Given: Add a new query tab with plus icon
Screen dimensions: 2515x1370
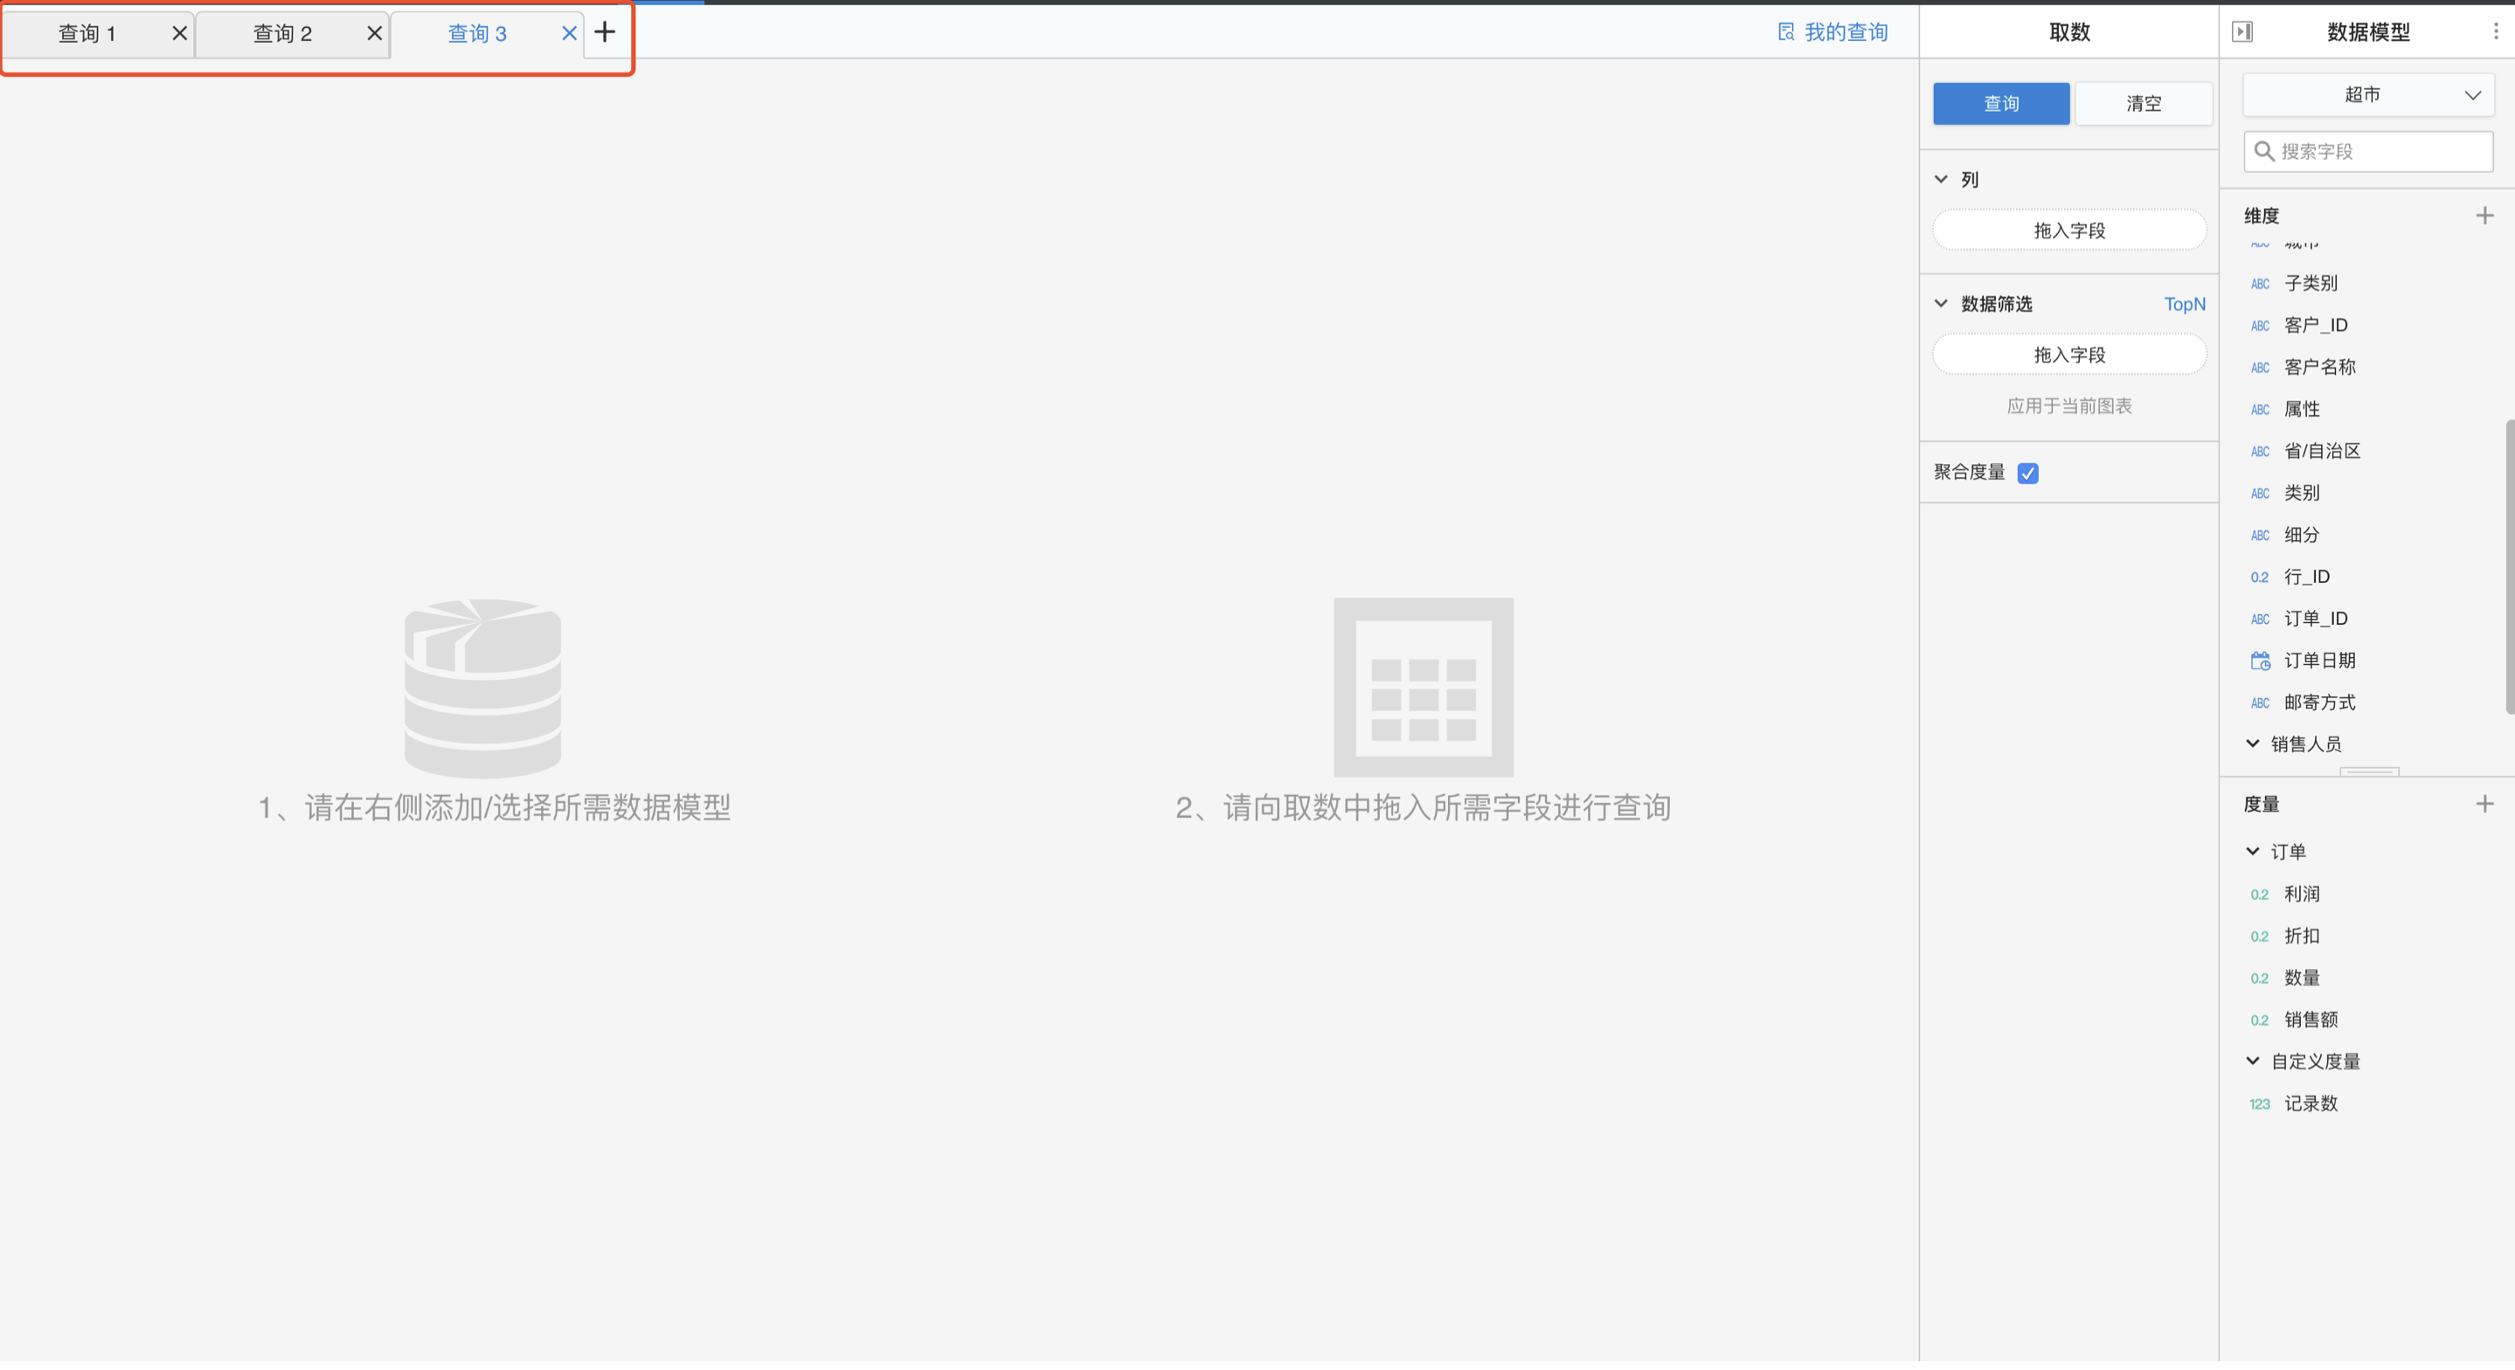Looking at the screenshot, I should click(x=605, y=32).
